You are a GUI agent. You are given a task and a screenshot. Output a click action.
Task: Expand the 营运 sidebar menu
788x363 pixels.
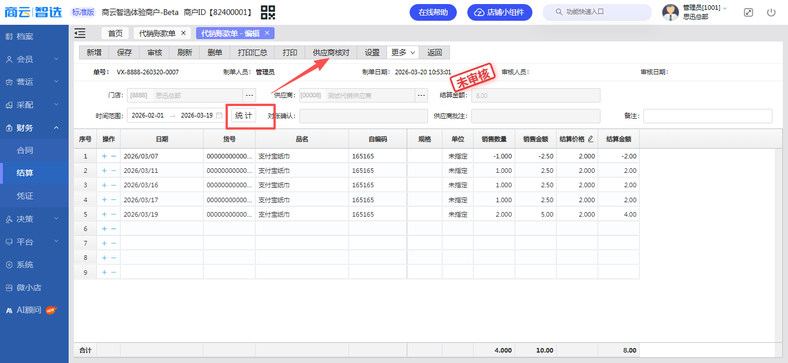34,82
